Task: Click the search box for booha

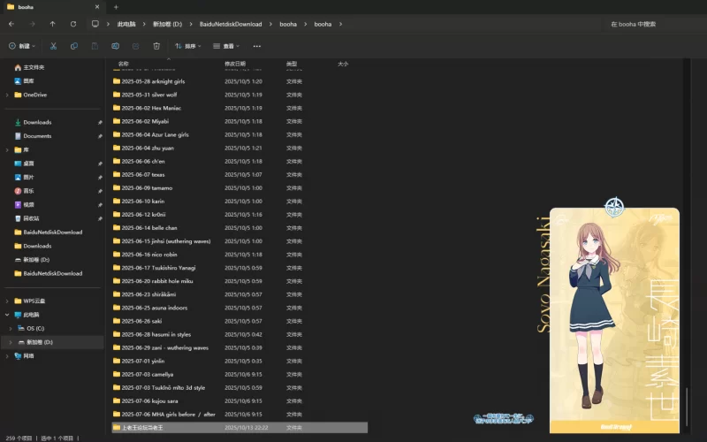Action: [652, 24]
